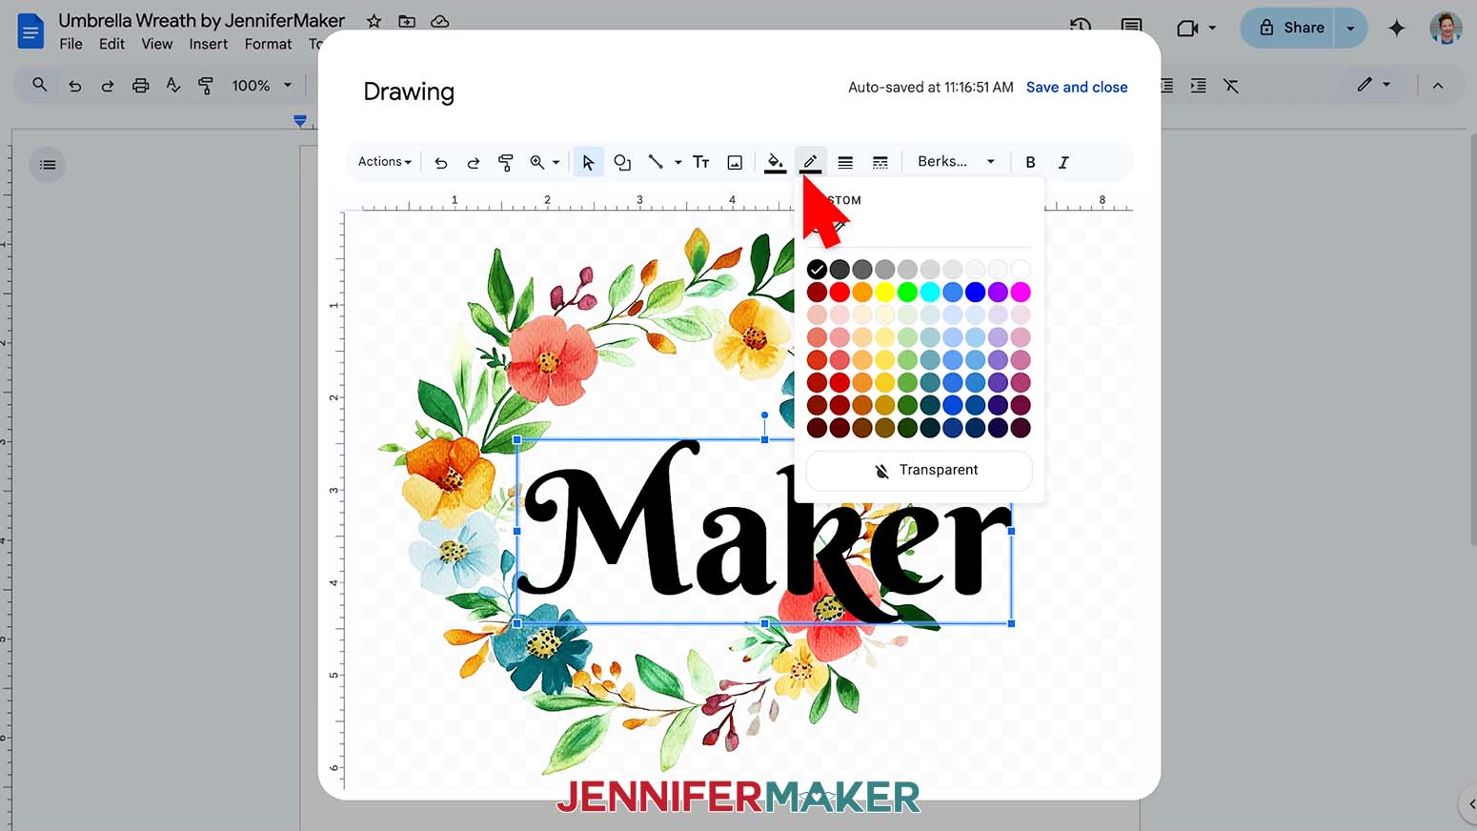Pick the bright yellow swatch

click(884, 292)
